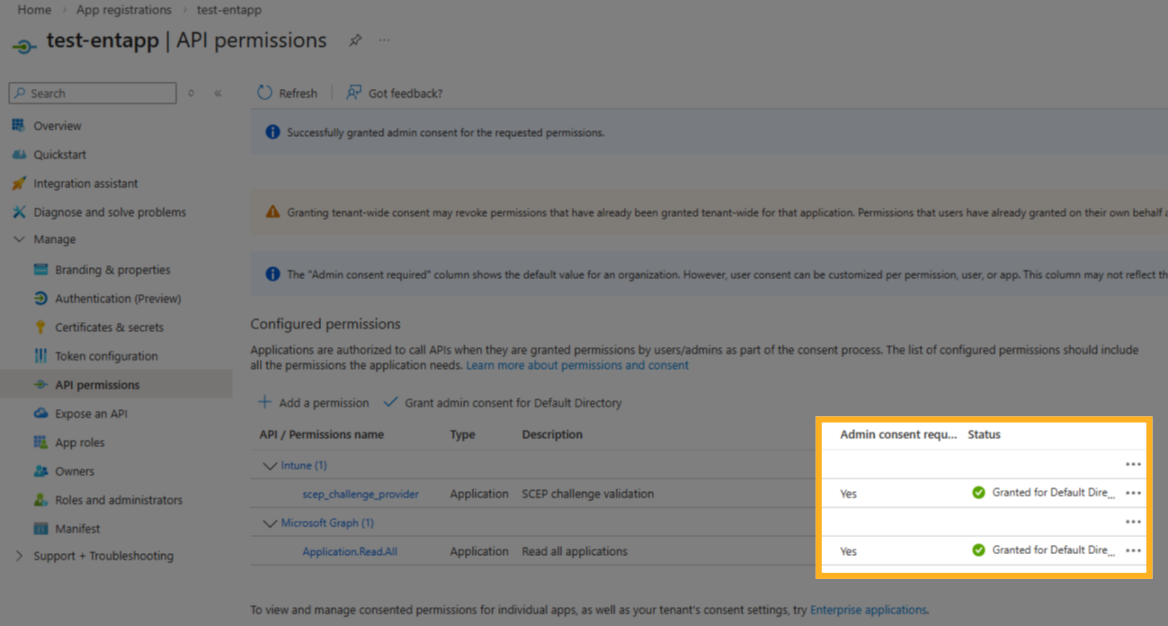Image resolution: width=1168 pixels, height=626 pixels.
Task: Open ellipsis menu for Intune group row
Action: [x=1133, y=464]
